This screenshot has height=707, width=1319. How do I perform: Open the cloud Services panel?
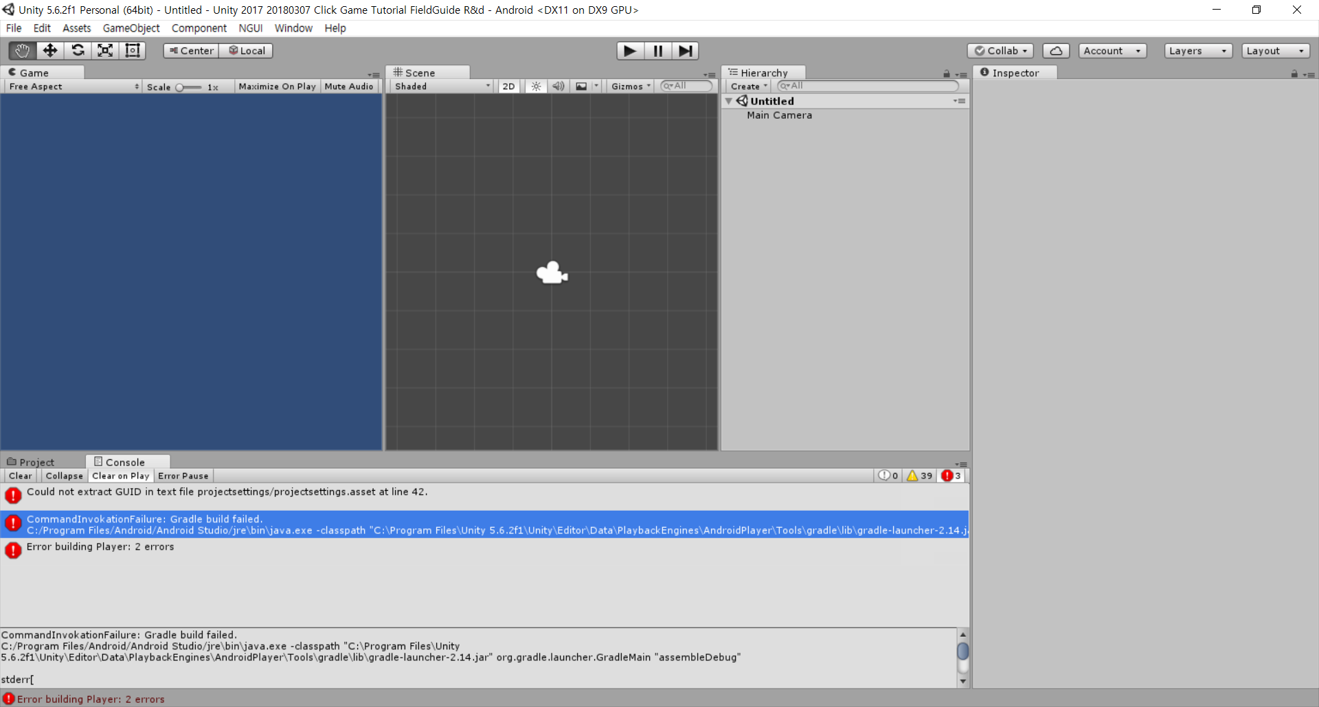tap(1056, 51)
